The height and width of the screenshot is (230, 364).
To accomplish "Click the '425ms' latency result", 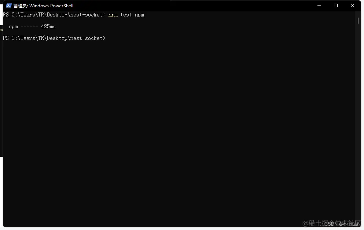I will click(x=48, y=26).
